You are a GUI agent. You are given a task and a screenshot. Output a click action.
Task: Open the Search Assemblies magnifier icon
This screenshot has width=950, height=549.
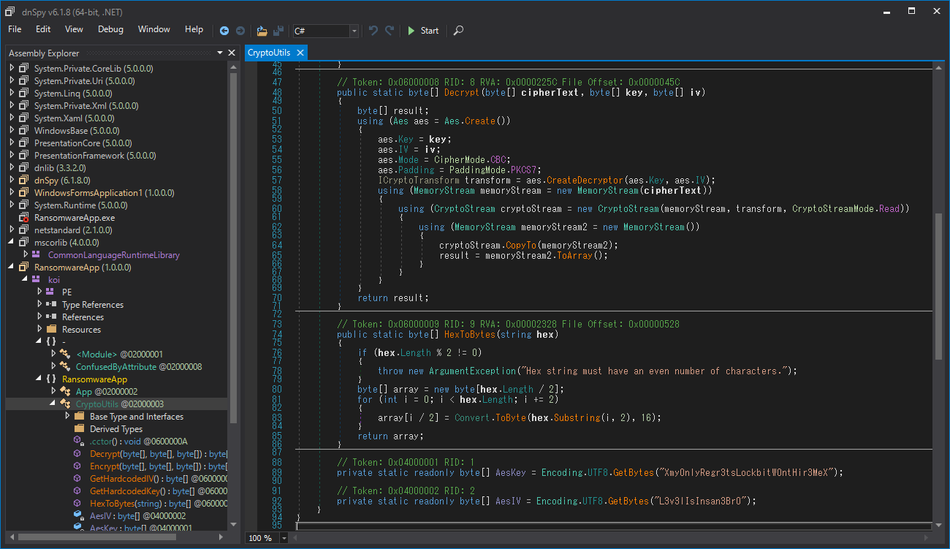point(458,31)
